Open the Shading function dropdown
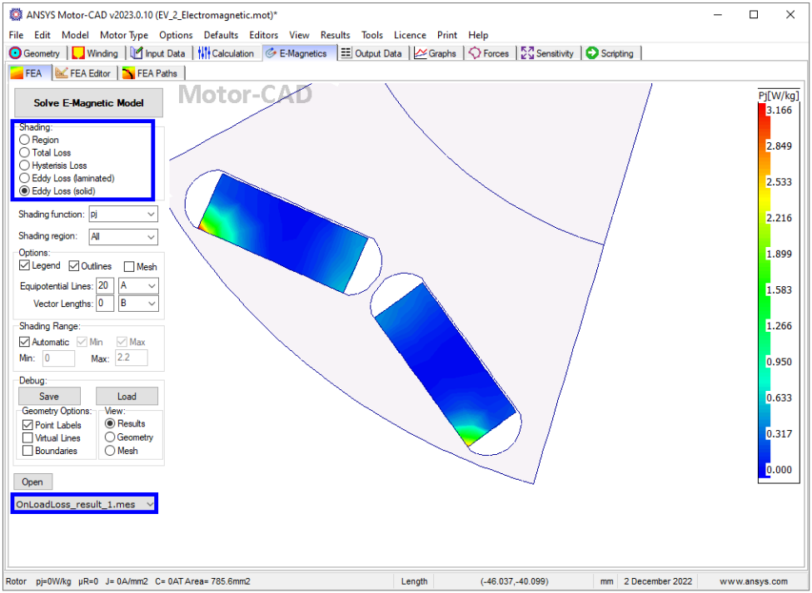Viewport: 812px width, 593px height. tap(123, 214)
